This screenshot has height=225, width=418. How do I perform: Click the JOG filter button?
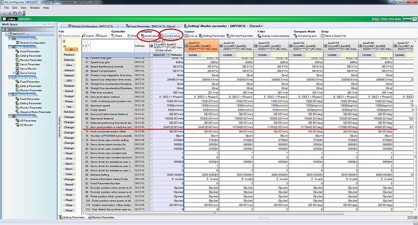click(69, 80)
